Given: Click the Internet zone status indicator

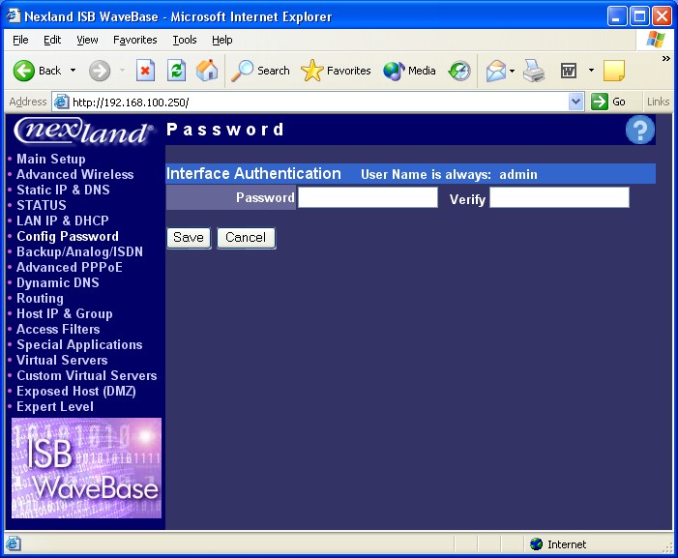Looking at the screenshot, I should [x=558, y=544].
